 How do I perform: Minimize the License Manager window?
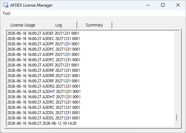(x=148, y=5)
